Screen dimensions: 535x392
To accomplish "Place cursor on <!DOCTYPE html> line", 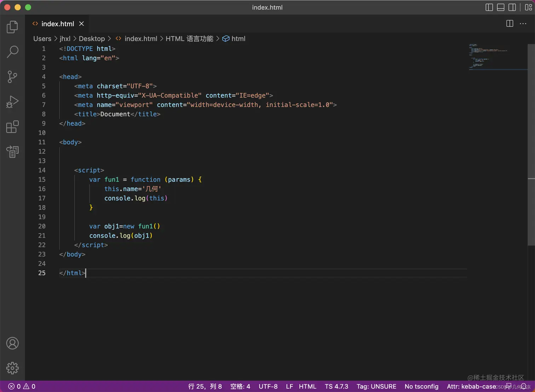I will click(87, 48).
